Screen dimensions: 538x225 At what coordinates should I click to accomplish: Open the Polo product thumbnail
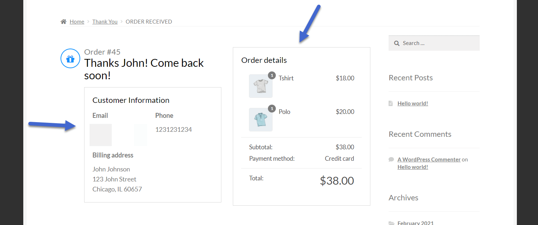pos(260,120)
